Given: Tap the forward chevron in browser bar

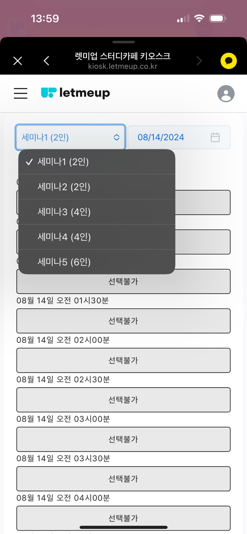Looking at the screenshot, I should point(199,61).
